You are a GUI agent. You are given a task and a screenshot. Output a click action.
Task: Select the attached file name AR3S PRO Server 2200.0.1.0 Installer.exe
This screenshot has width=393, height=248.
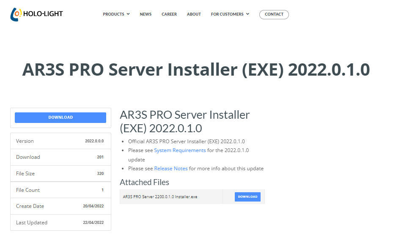(160, 197)
